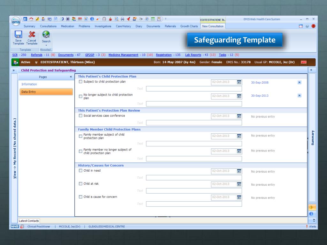Viewport: 327px width, 245px height.
Task: Tick Subject to child protection plan checkbox
Action: pyautogui.click(x=80, y=82)
